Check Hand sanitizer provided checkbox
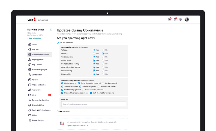The image size is (216, 131). pyautogui.click(x=83, y=90)
